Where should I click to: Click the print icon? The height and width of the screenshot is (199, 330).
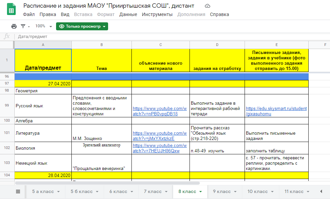tap(14, 26)
